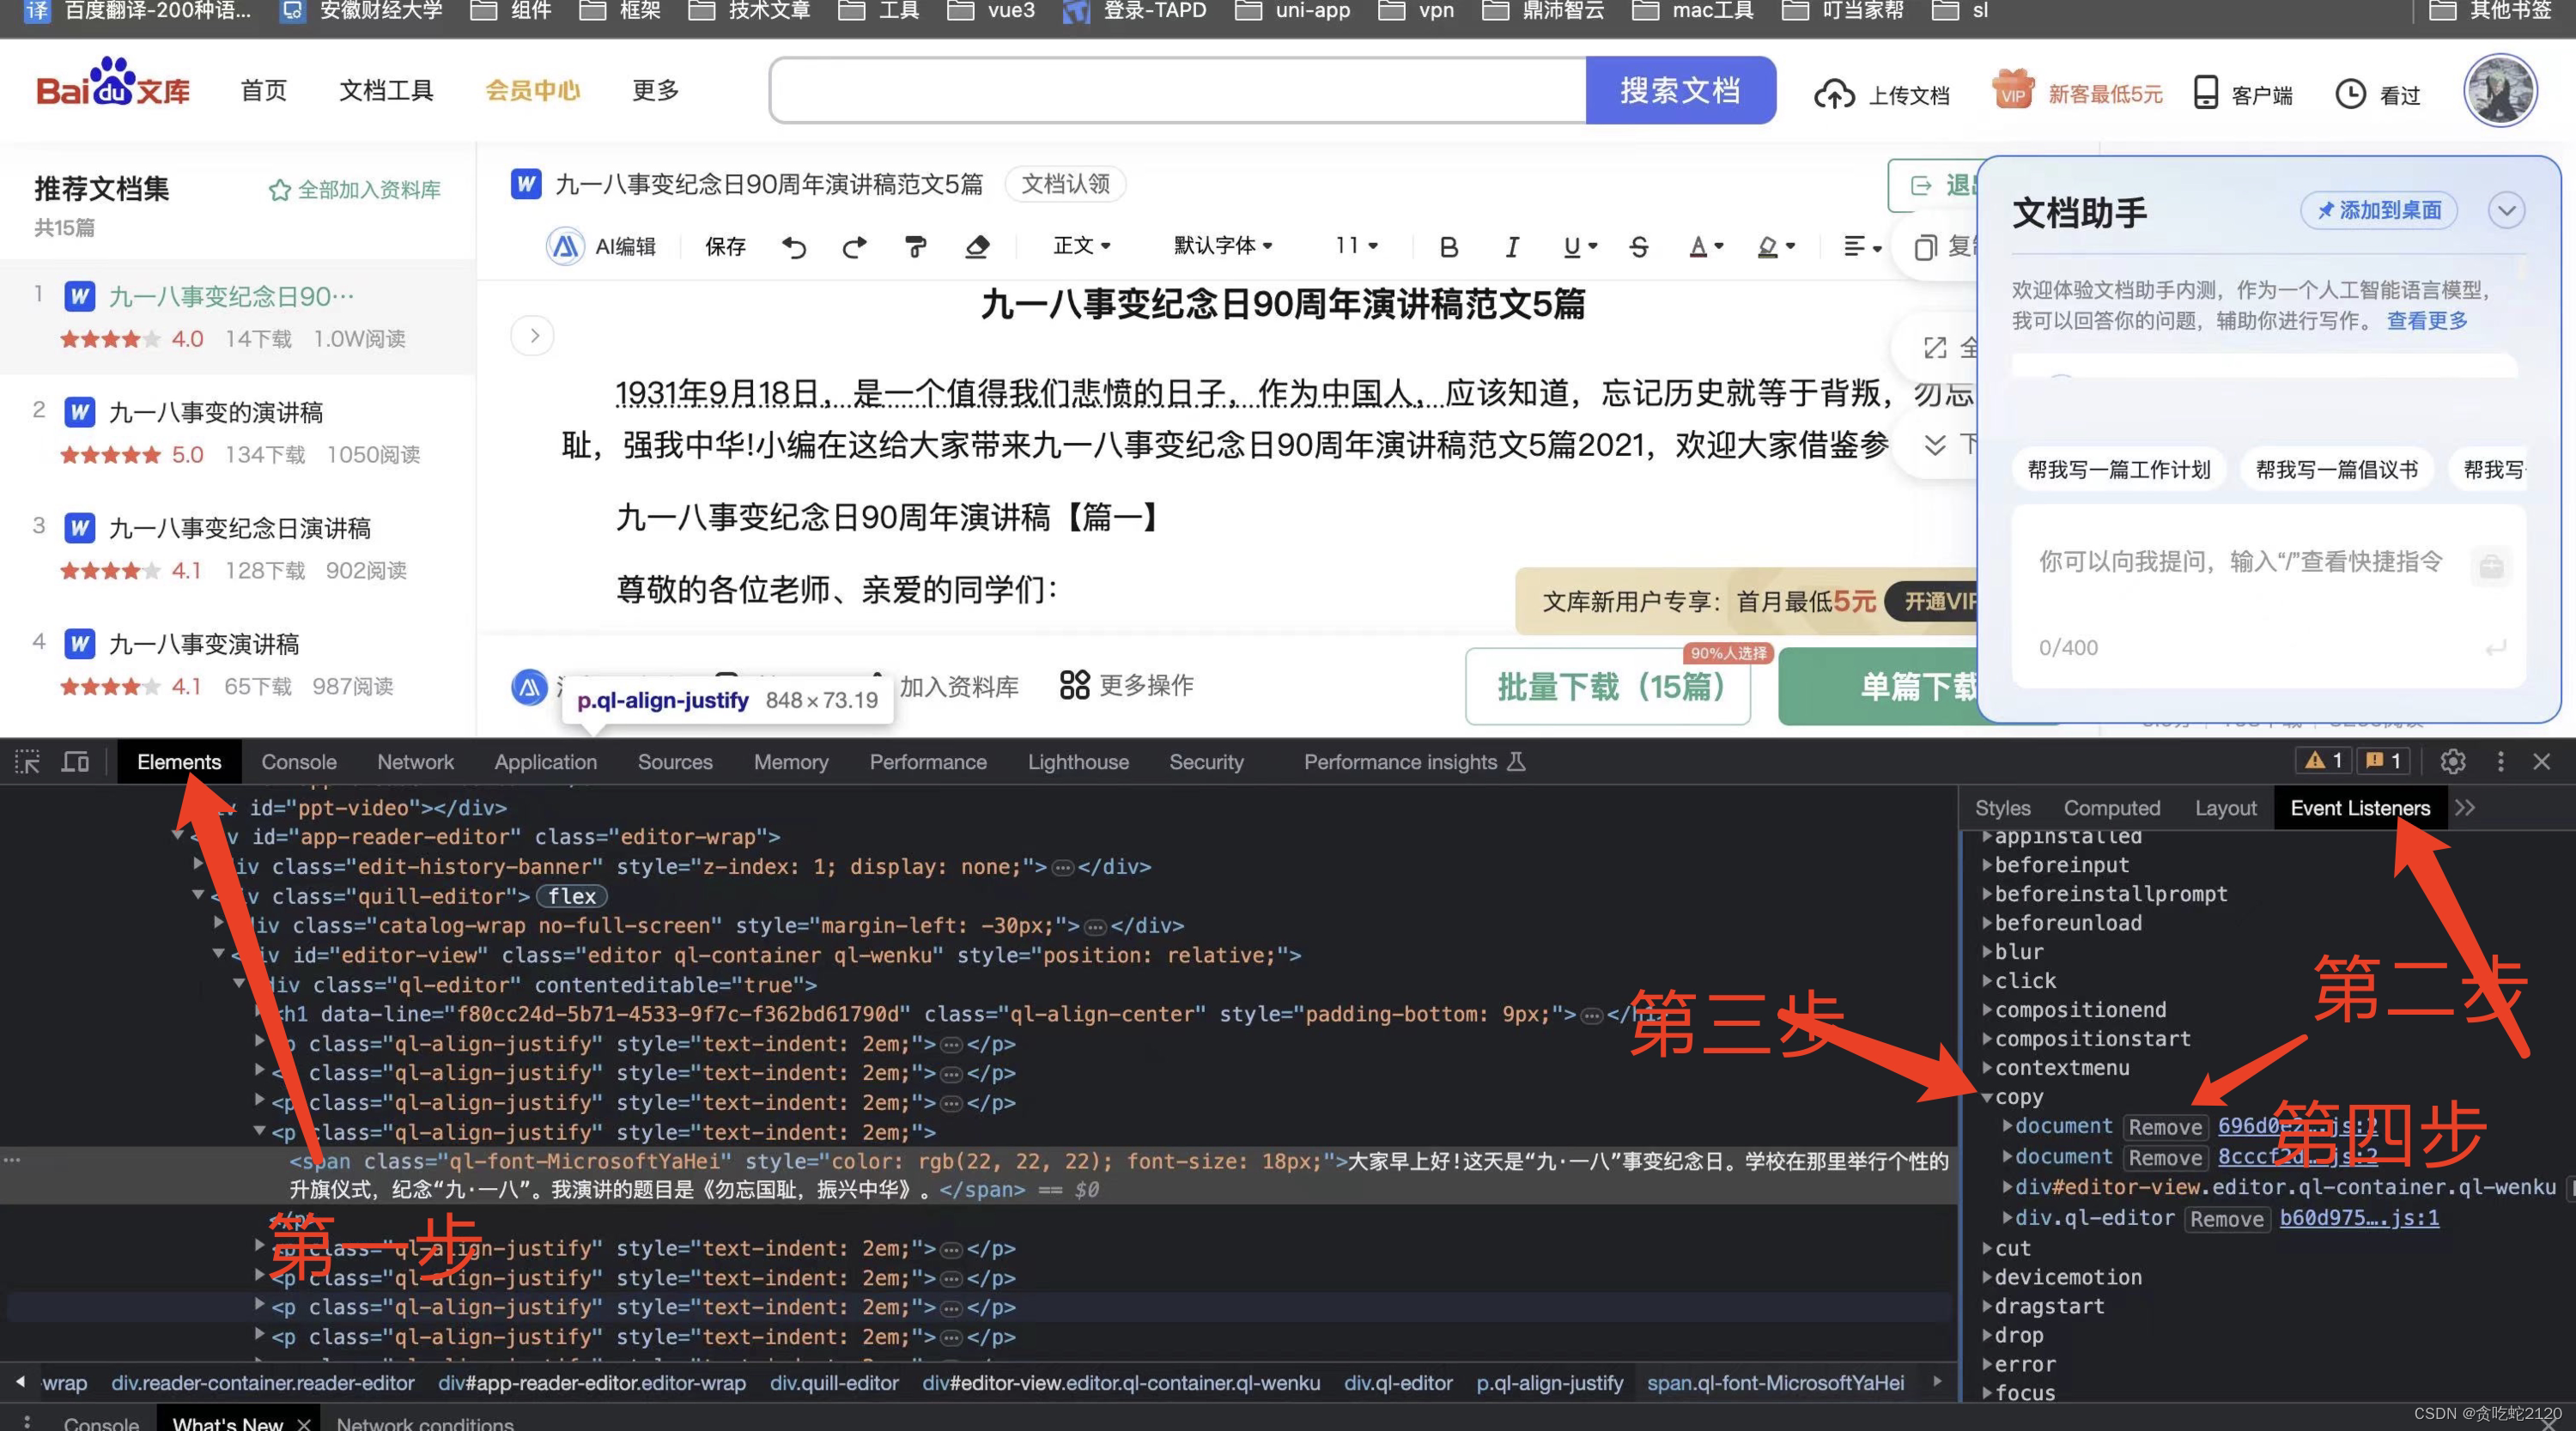Viewport: 2576px width, 1431px height.
Task: Open the Network tab in DevTools
Action: [415, 762]
